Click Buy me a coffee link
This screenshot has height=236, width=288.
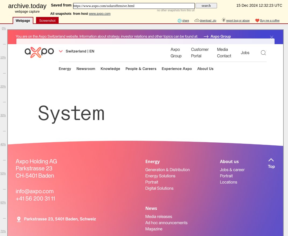(270, 20)
